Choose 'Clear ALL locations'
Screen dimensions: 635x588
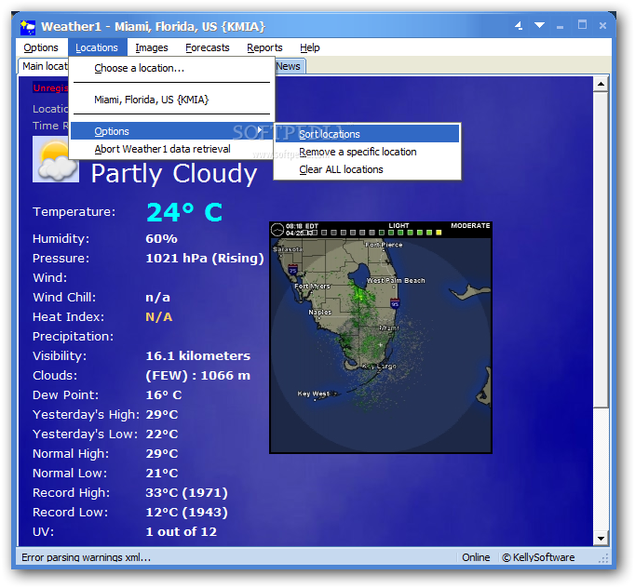[x=367, y=169]
